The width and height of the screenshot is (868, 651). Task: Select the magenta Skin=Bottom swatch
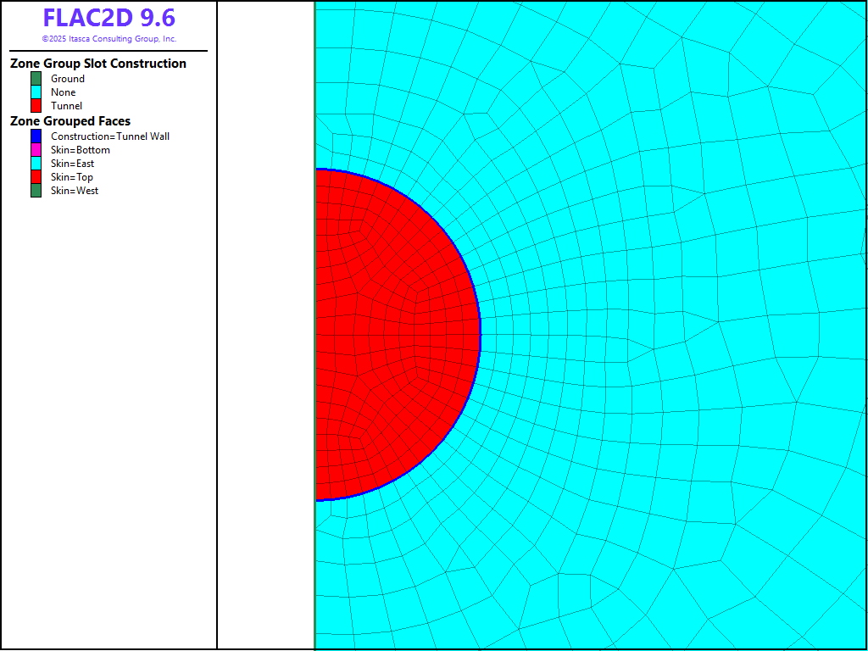36,150
